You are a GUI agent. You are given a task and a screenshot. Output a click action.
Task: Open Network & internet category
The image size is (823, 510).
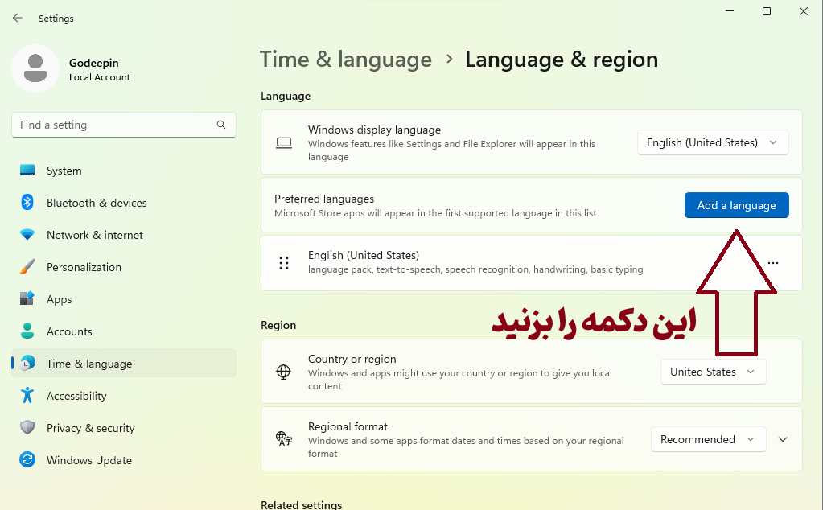(124, 235)
